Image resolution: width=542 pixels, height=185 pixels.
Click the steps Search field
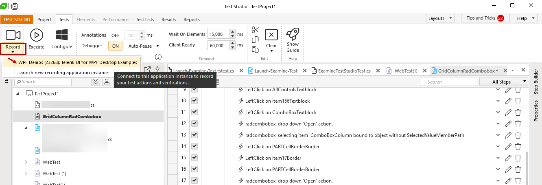pyautogui.click(x=448, y=81)
